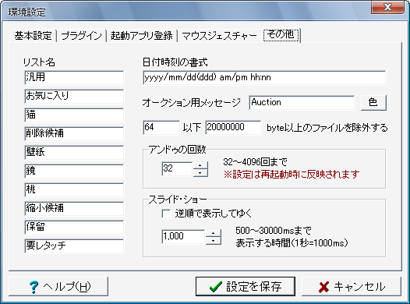The image size is (410, 304).
Task: Click the 壁紙 list name field
Action: [x=74, y=153]
